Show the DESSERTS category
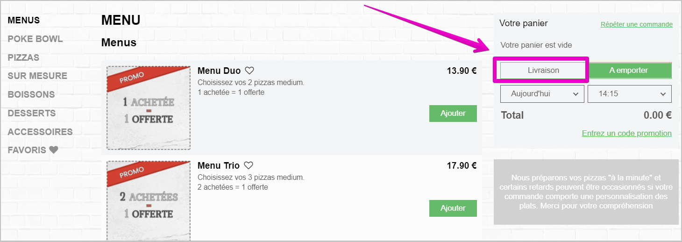 (32, 113)
